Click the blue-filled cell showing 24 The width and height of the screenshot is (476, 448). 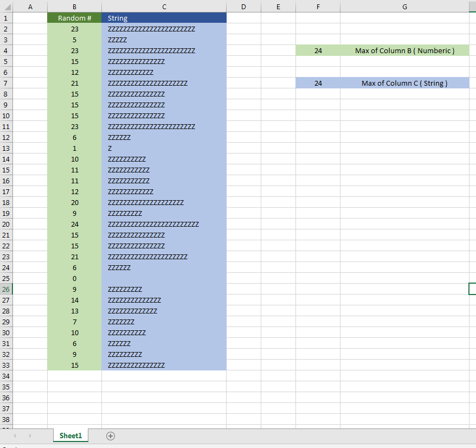click(318, 82)
